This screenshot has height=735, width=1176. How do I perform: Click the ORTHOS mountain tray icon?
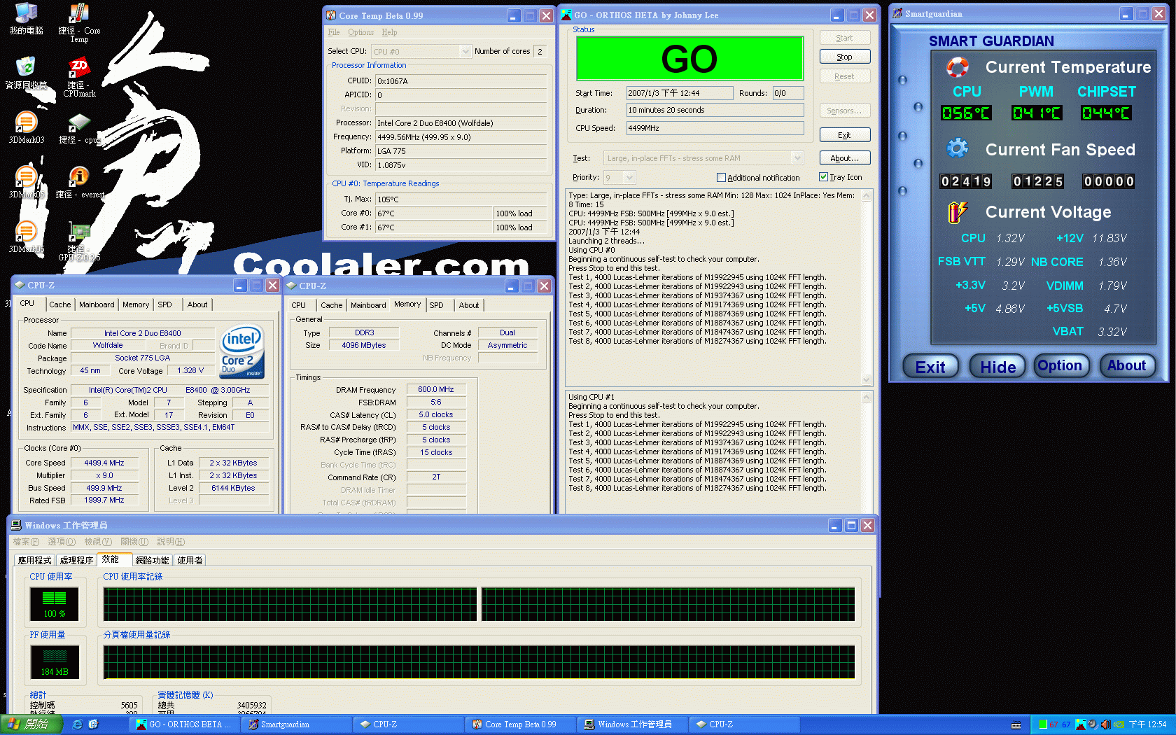tap(1081, 724)
